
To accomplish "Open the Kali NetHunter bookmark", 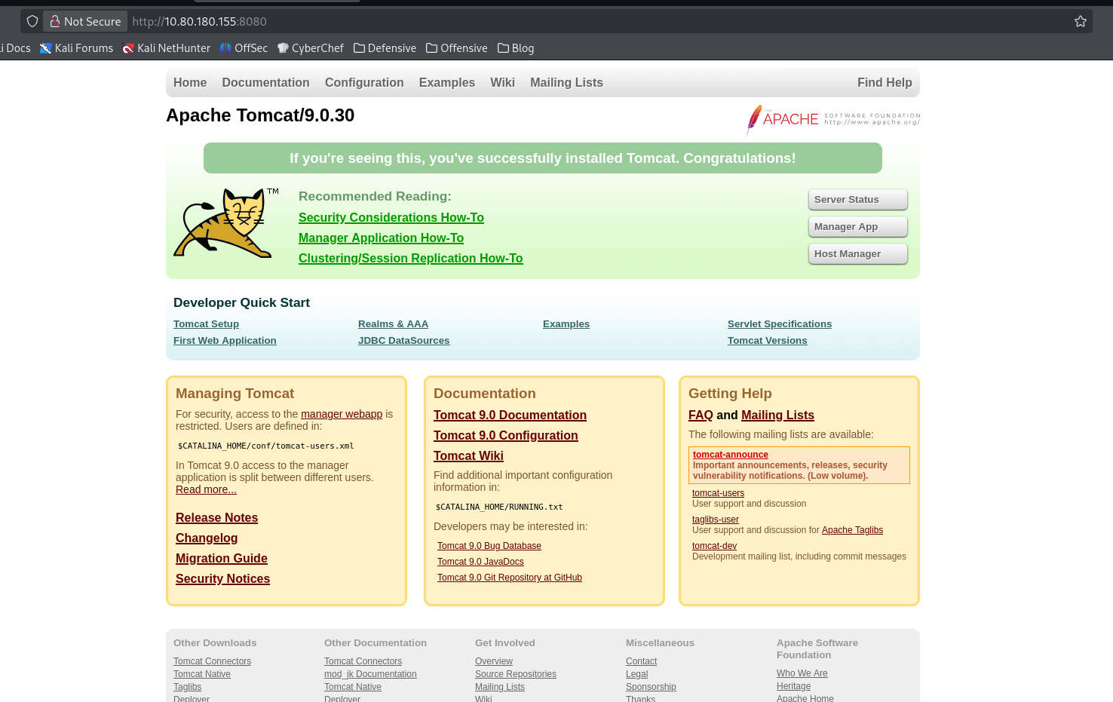I will pyautogui.click(x=167, y=48).
